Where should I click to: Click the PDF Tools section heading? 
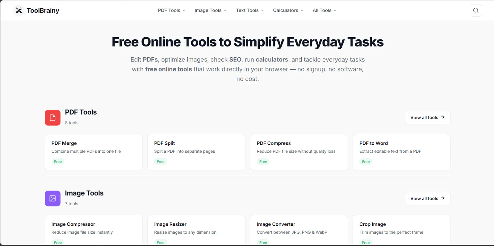pyautogui.click(x=81, y=112)
